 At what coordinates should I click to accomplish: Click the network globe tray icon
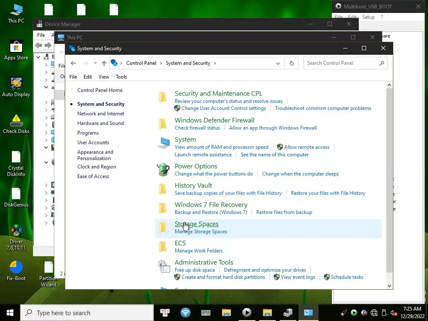[x=374, y=313]
